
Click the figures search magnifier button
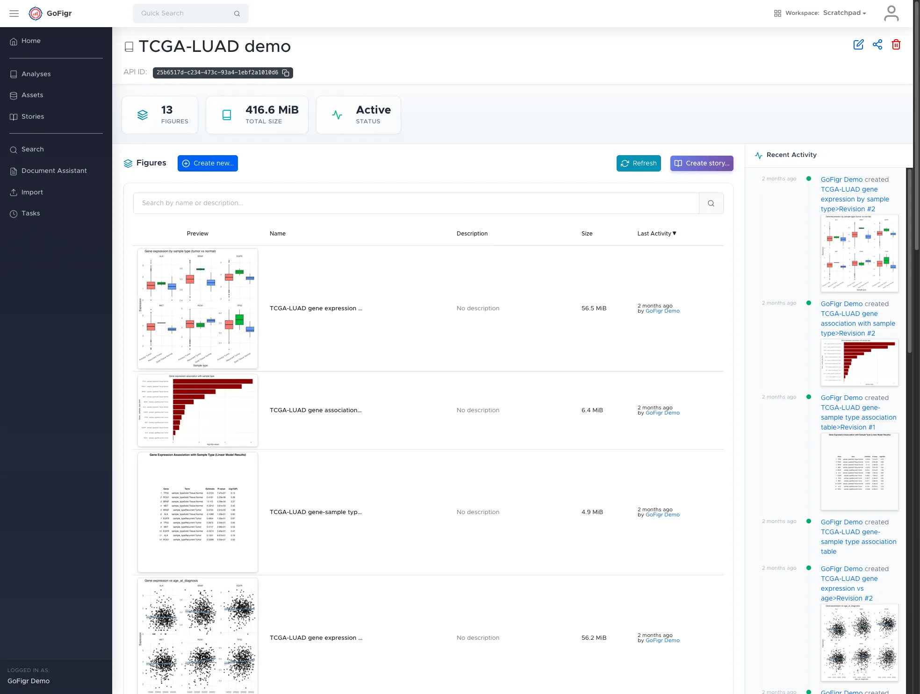pyautogui.click(x=711, y=203)
